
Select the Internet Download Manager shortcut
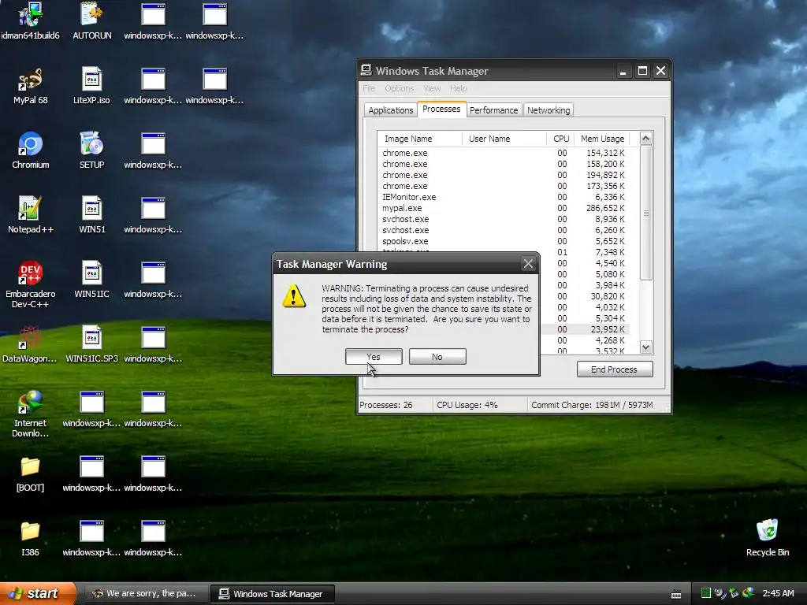point(31,414)
